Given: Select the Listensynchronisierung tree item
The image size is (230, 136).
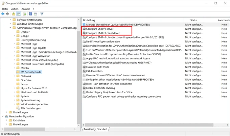Looking at the screenshot, I should 33,40.
